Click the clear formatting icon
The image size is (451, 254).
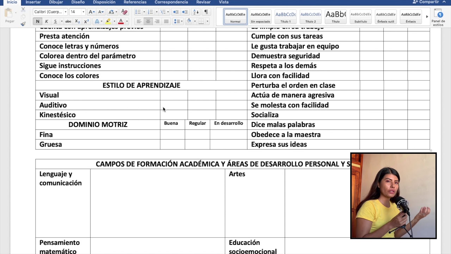point(124,12)
